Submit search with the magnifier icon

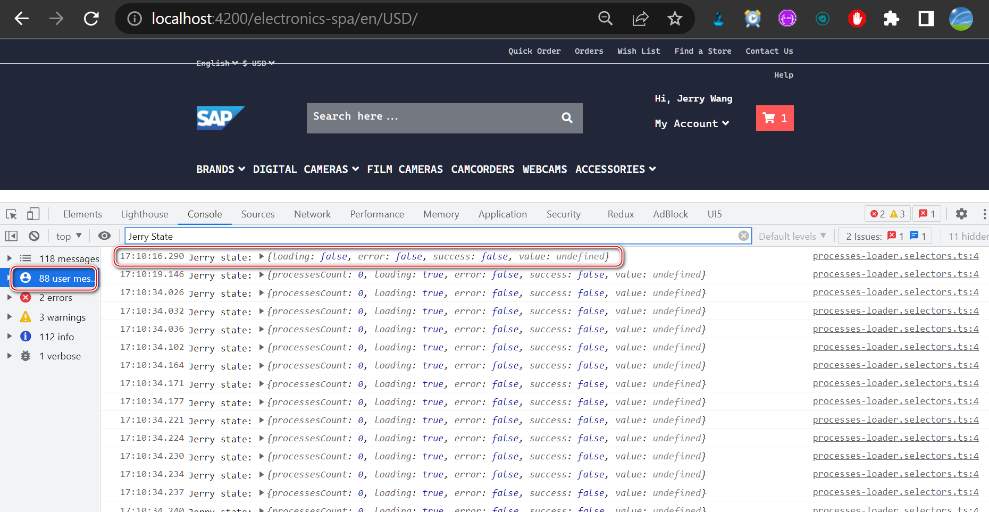(567, 118)
